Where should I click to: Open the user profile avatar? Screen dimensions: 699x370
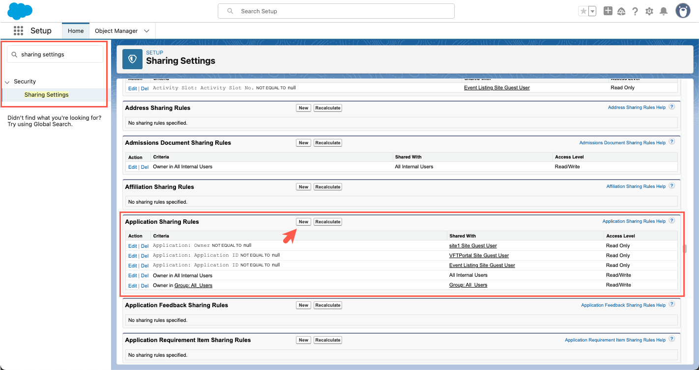coord(683,11)
